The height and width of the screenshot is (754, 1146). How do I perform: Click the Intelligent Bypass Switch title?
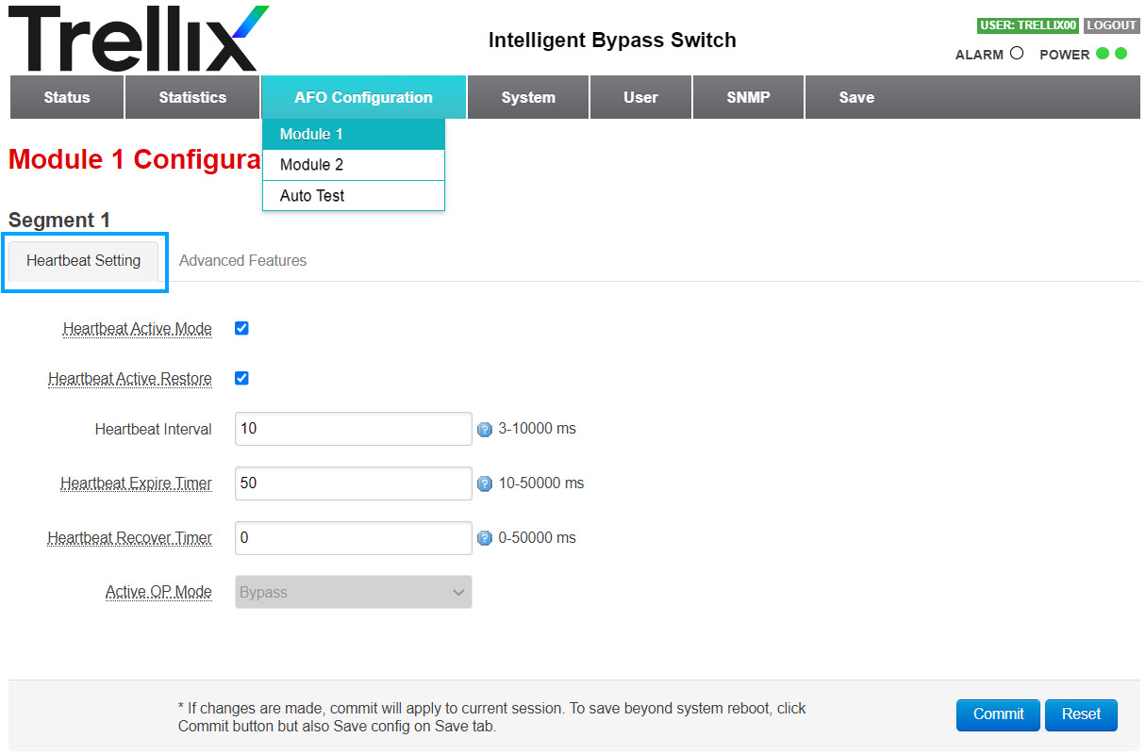point(612,41)
